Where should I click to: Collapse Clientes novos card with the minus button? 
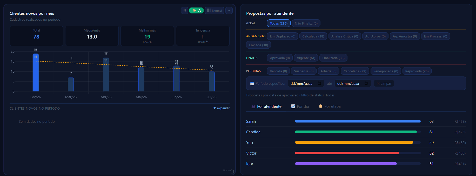point(229,11)
